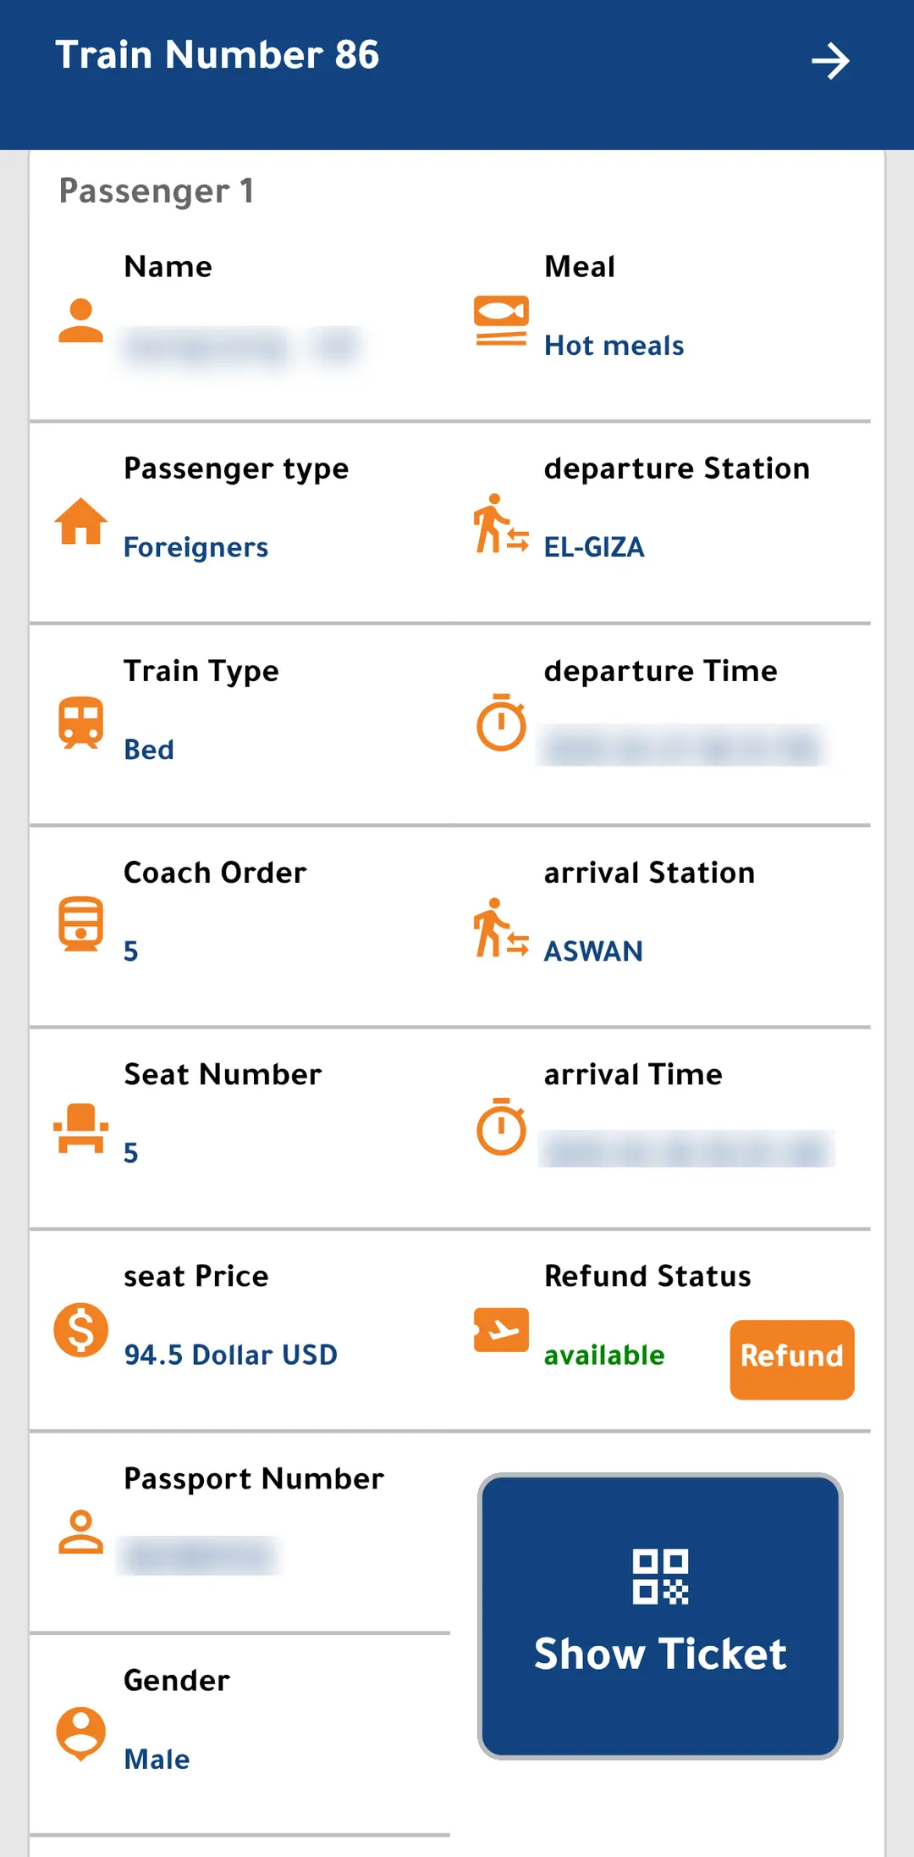
Task: Click the dollar coin icon for seat Price
Action: pyautogui.click(x=80, y=1329)
